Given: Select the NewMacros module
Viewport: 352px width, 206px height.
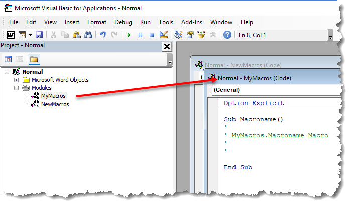Looking at the screenshot, I should 55,104.
